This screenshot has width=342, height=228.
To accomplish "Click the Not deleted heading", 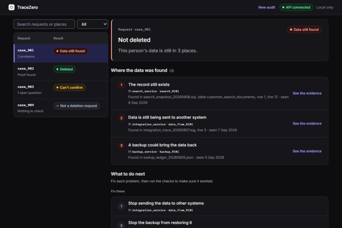I will 134,40.
